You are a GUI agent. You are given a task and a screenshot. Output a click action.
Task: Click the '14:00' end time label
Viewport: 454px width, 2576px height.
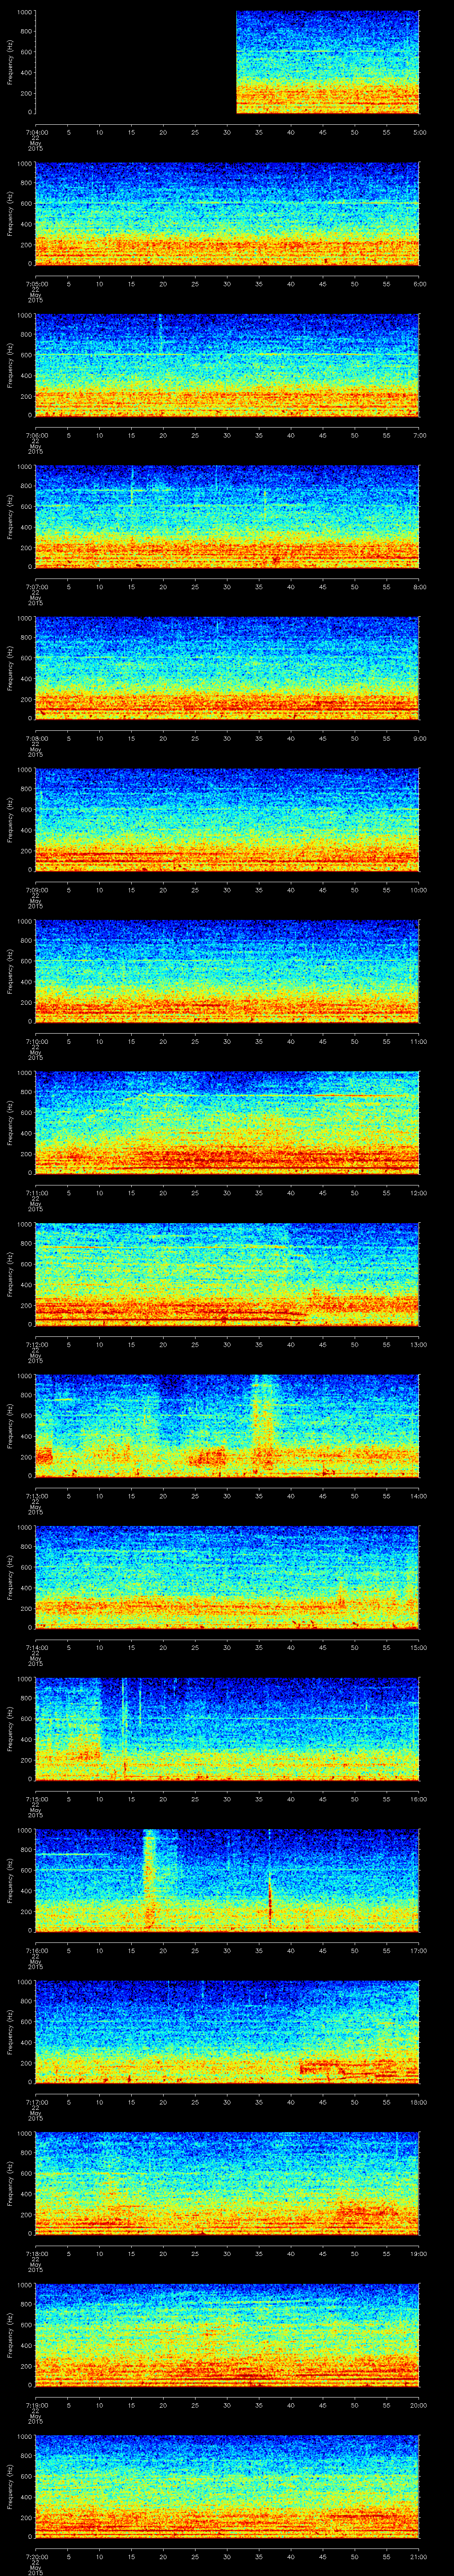tap(418, 1495)
